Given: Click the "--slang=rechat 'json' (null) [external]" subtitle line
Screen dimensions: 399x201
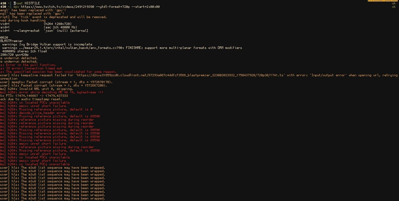Looking at the screenshot, I should click(51, 31).
